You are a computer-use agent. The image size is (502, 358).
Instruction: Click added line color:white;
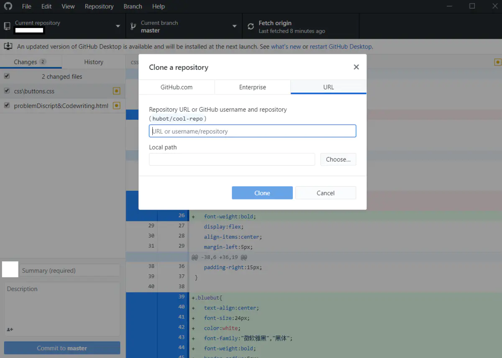coord(221,328)
